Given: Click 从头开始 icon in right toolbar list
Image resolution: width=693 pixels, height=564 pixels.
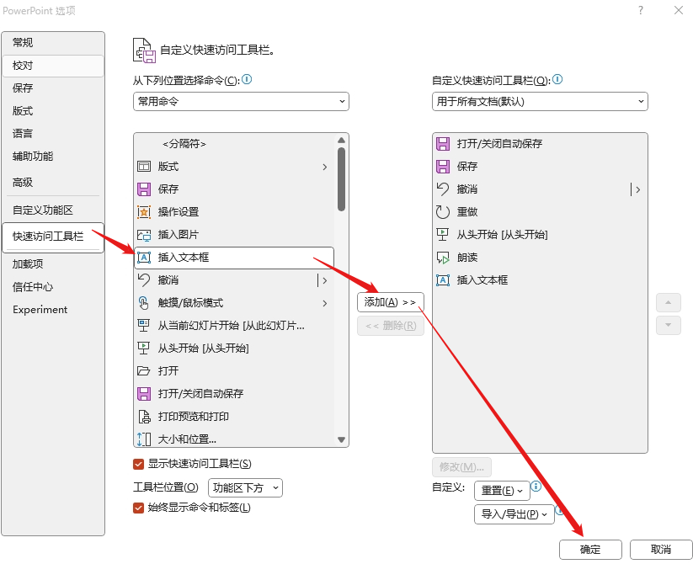Looking at the screenshot, I should pyautogui.click(x=443, y=235).
